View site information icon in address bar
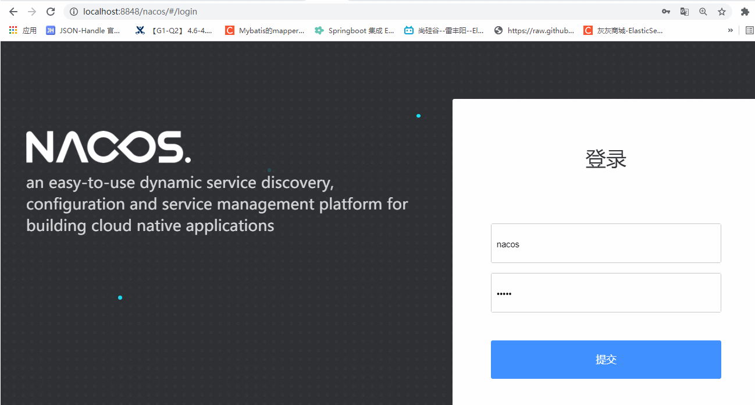This screenshot has height=405, width=755. (73, 12)
